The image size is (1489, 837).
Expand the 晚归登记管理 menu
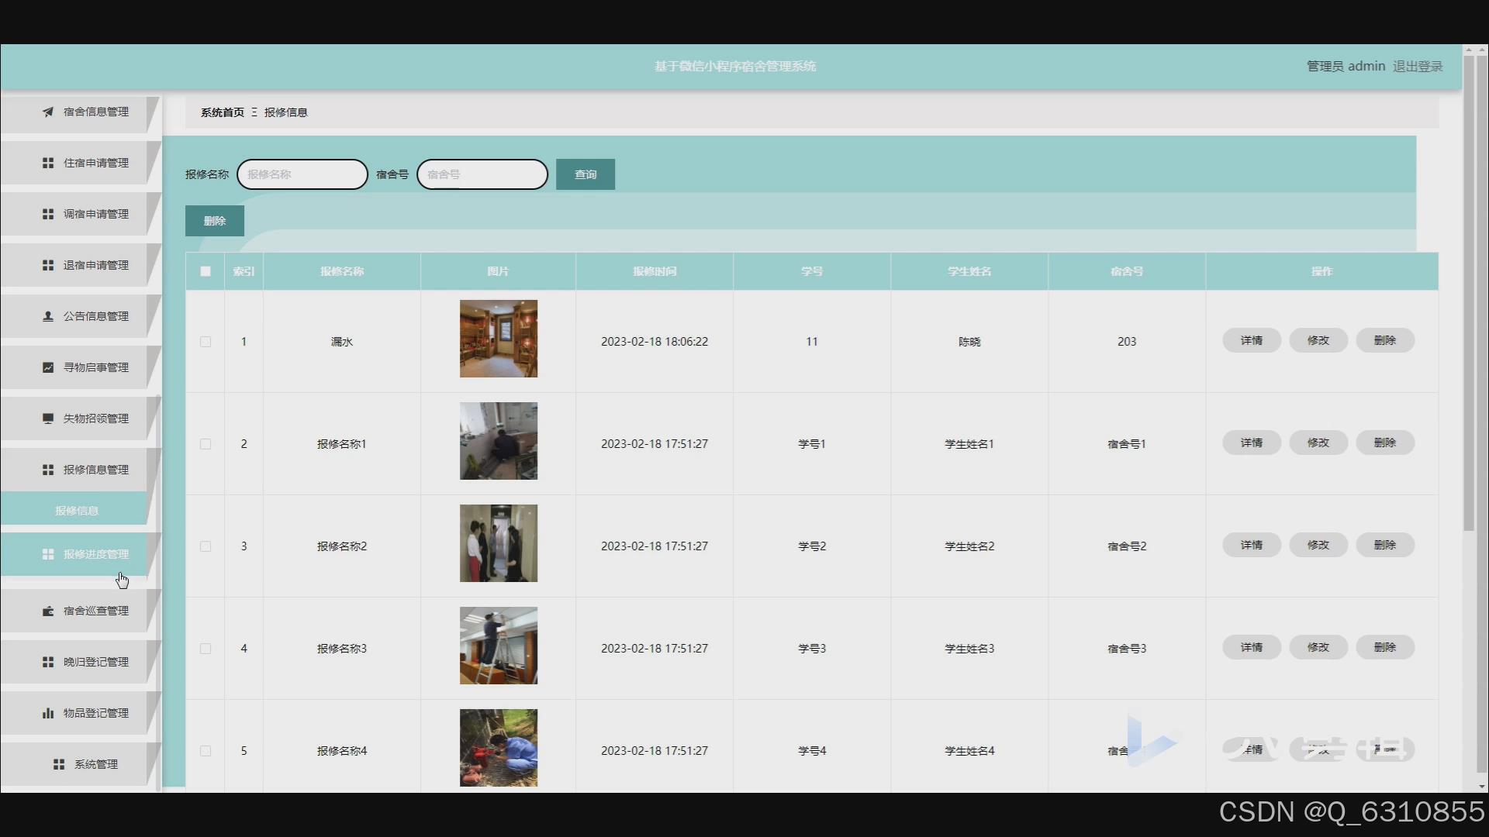(95, 662)
